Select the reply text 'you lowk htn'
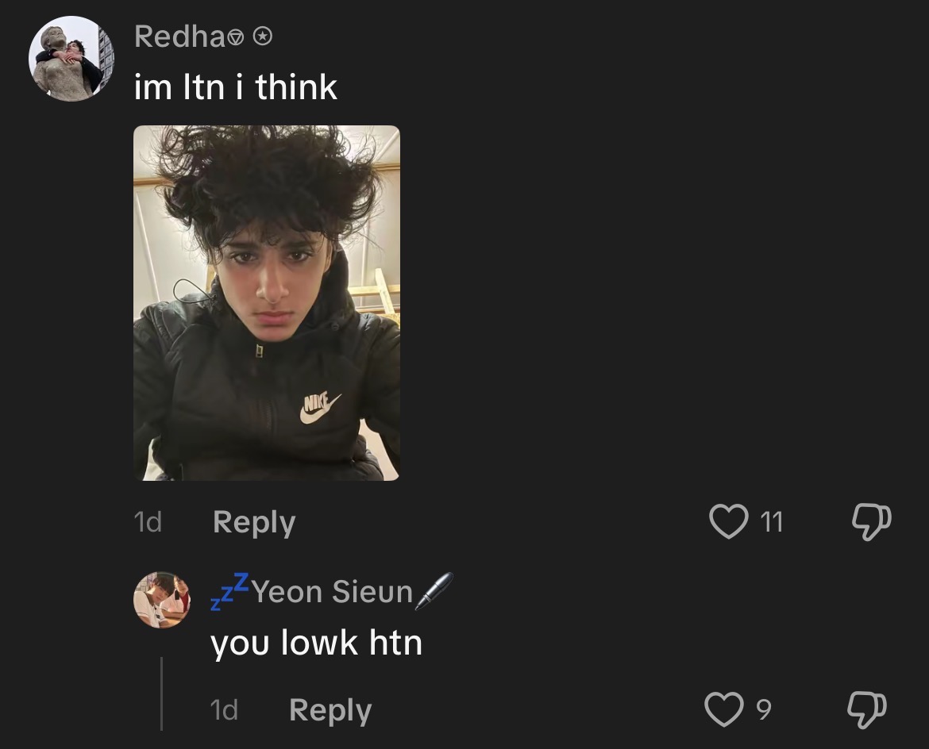Image resolution: width=929 pixels, height=749 pixels. coord(316,643)
